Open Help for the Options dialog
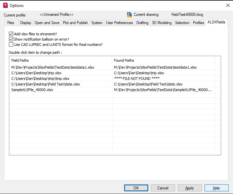This screenshot has height=194, width=233. pos(216,188)
